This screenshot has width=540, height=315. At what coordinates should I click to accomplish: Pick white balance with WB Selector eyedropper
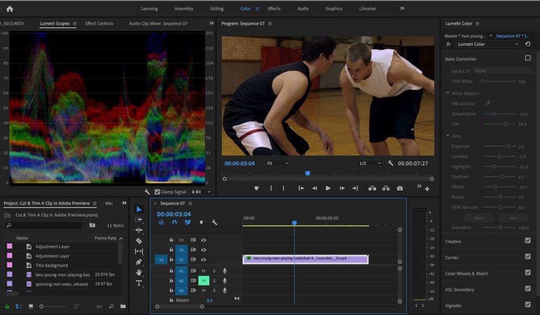(488, 103)
